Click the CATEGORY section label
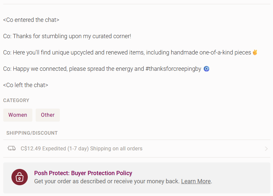Viewport: 273px width, 196px height. [16, 100]
